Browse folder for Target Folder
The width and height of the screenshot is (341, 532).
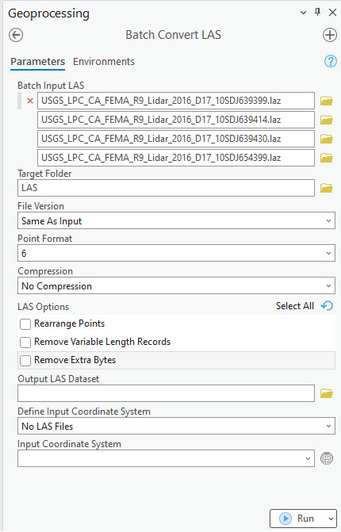327,188
